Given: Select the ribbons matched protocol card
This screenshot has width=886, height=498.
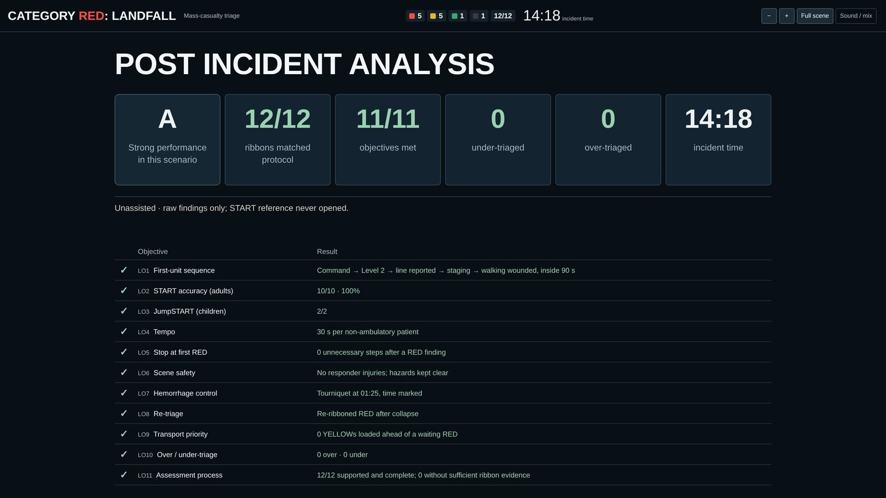Looking at the screenshot, I should point(277,139).
